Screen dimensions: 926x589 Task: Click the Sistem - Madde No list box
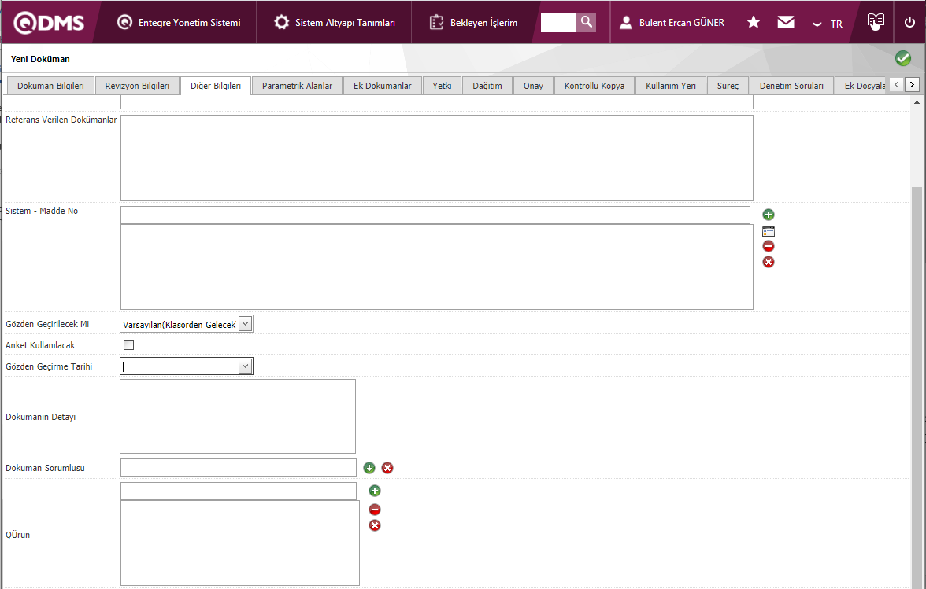tap(436, 267)
